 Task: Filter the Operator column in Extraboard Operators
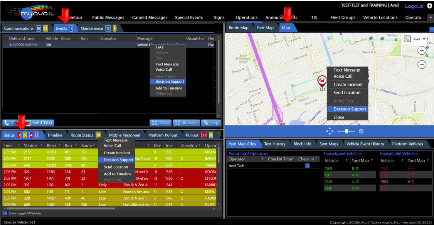262,159
